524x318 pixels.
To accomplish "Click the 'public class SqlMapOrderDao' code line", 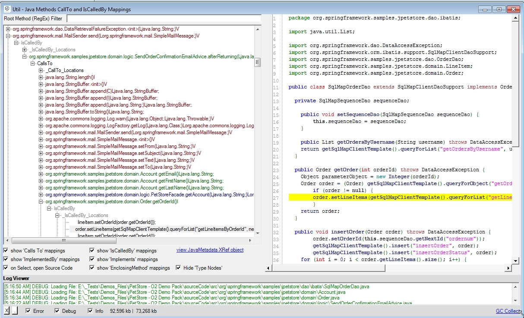I will click(x=400, y=87).
